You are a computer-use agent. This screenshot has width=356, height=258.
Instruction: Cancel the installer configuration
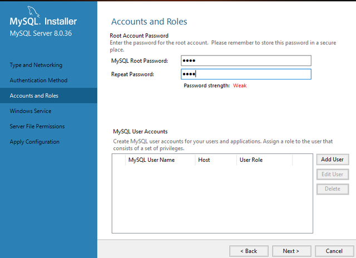pyautogui.click(x=334, y=251)
